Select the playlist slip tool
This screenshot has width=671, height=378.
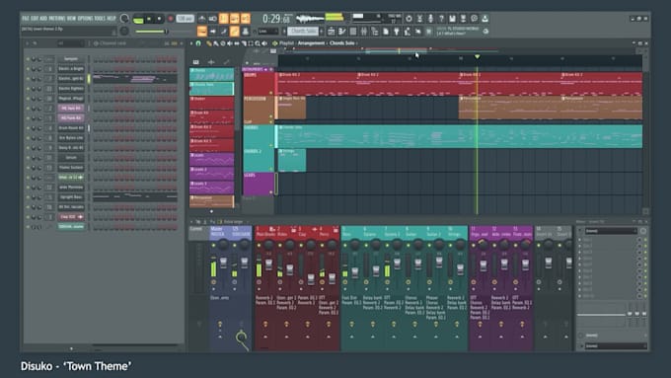[237, 43]
